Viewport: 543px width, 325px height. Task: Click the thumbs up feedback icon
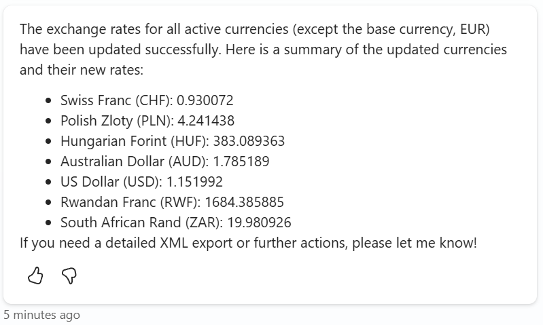pyautogui.click(x=35, y=275)
